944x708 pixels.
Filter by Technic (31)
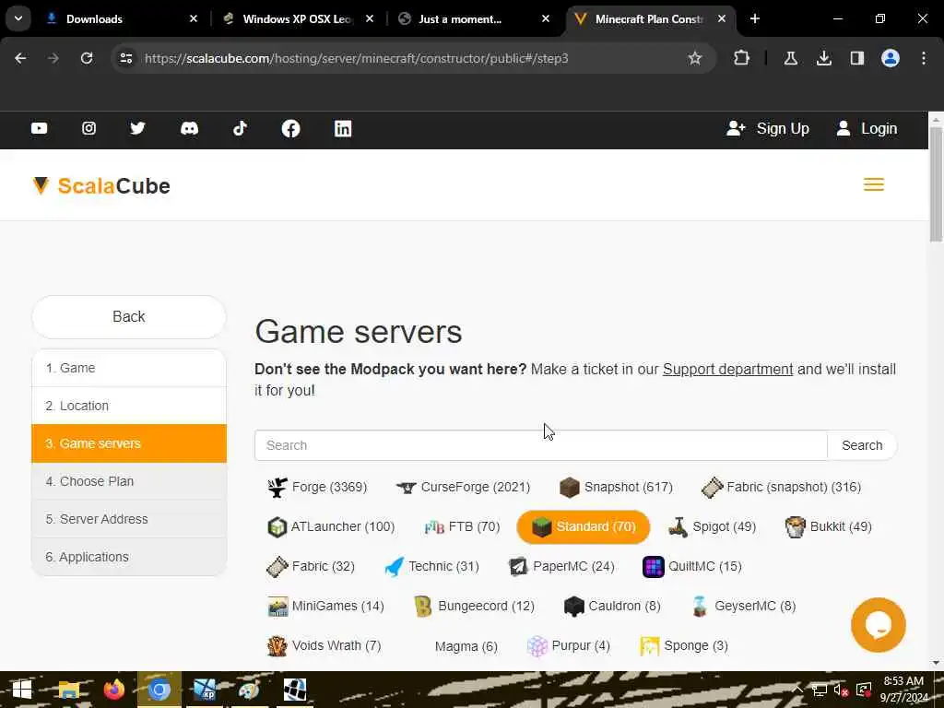click(431, 567)
